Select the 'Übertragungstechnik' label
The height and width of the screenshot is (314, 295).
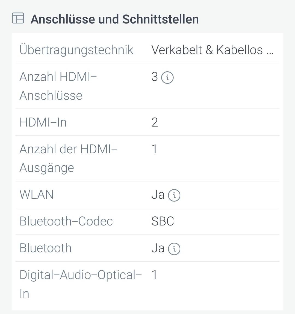tap(76, 50)
